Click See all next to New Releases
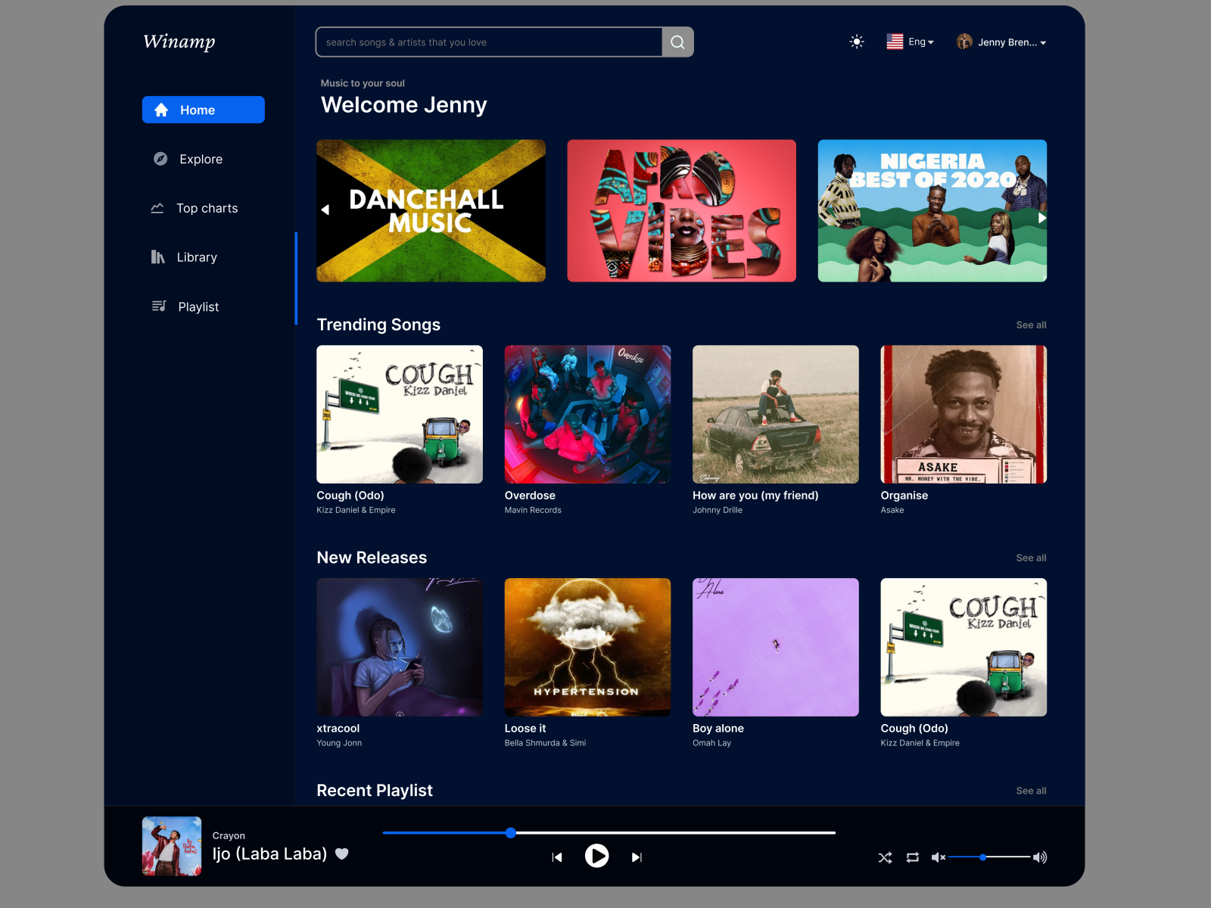1211x908 pixels. (x=1030, y=558)
